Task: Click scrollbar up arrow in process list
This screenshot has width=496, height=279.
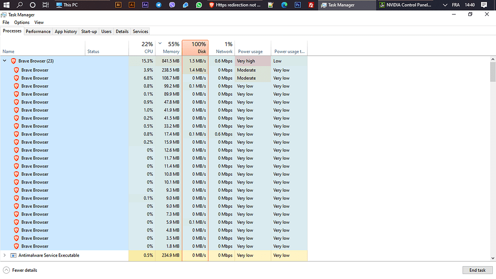Action: [493, 59]
